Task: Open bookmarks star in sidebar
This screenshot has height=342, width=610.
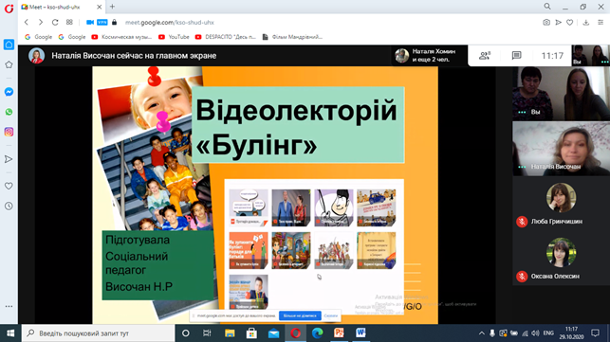Action: 9,64
